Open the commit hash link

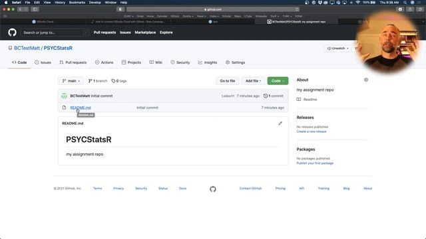pos(228,96)
